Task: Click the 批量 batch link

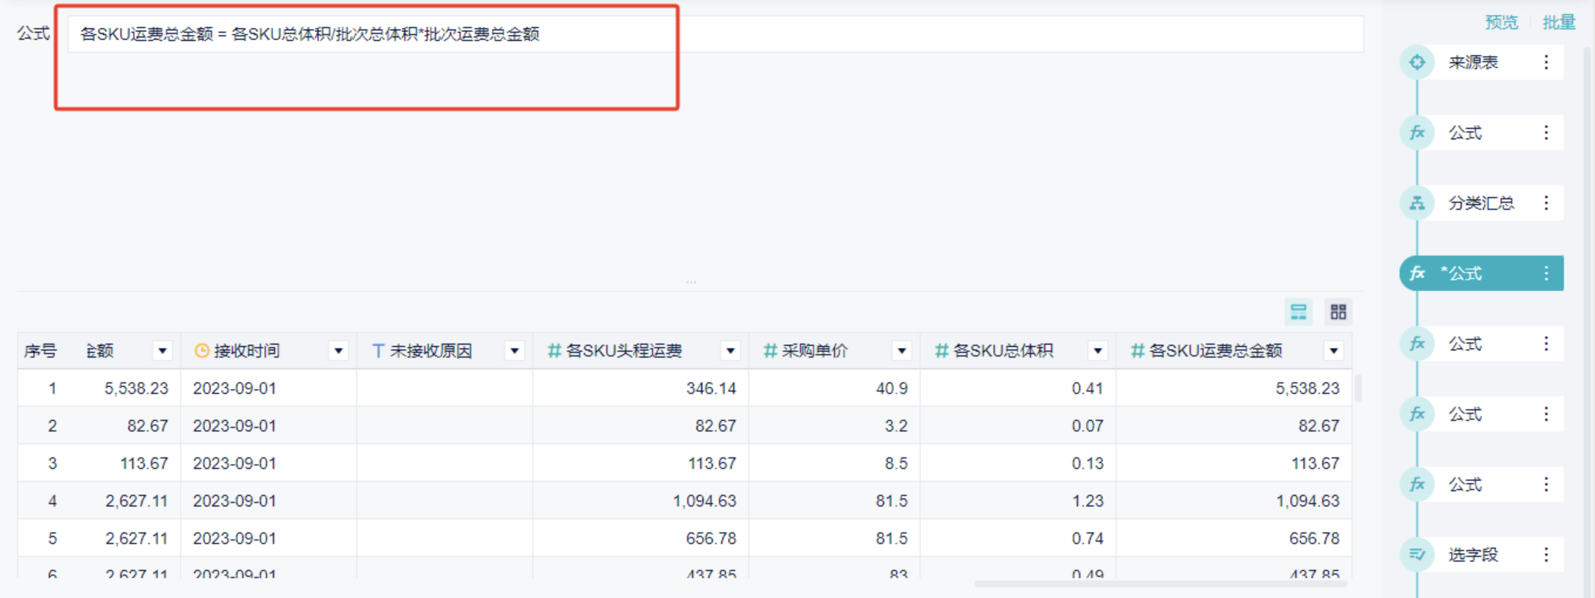Action: click(x=1559, y=22)
